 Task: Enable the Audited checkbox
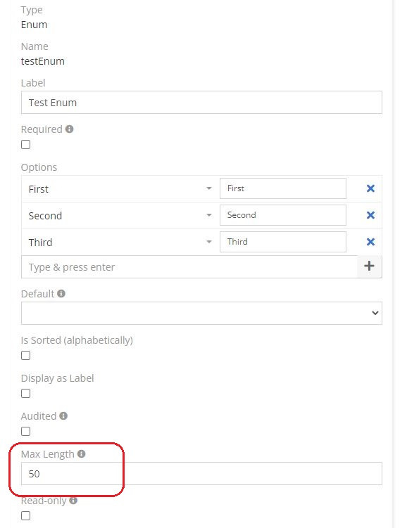tap(25, 432)
